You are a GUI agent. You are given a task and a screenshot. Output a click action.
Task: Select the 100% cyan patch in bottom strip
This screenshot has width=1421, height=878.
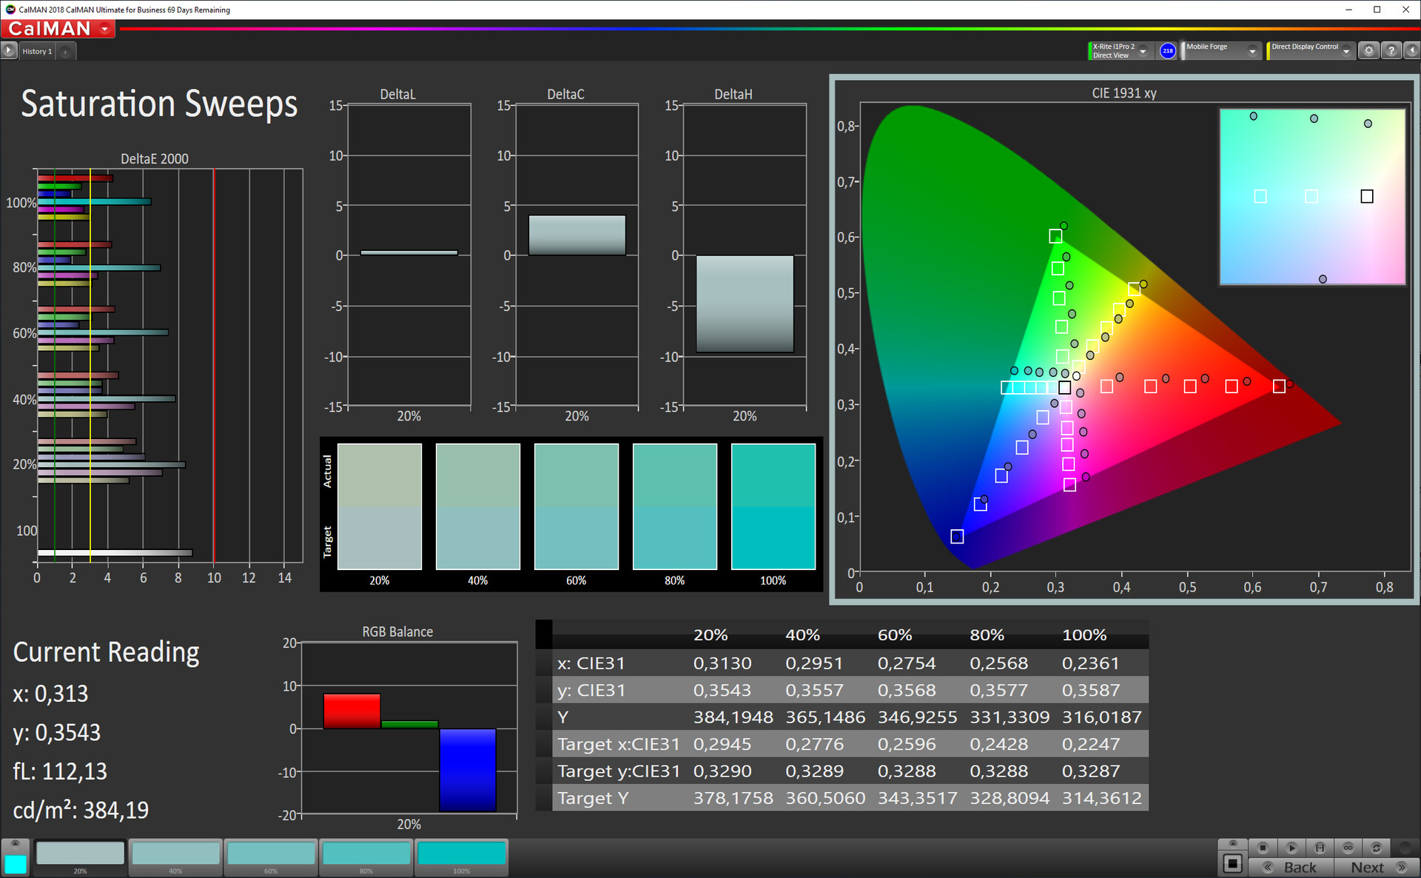point(461,857)
